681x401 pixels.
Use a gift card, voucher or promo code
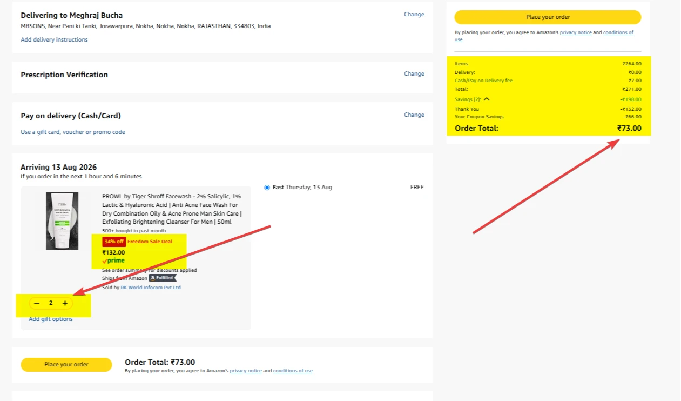click(73, 132)
